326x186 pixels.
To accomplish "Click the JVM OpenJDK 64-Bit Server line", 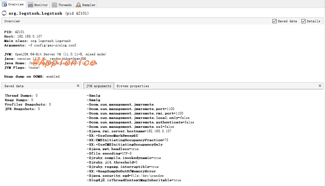I will (55, 54).
